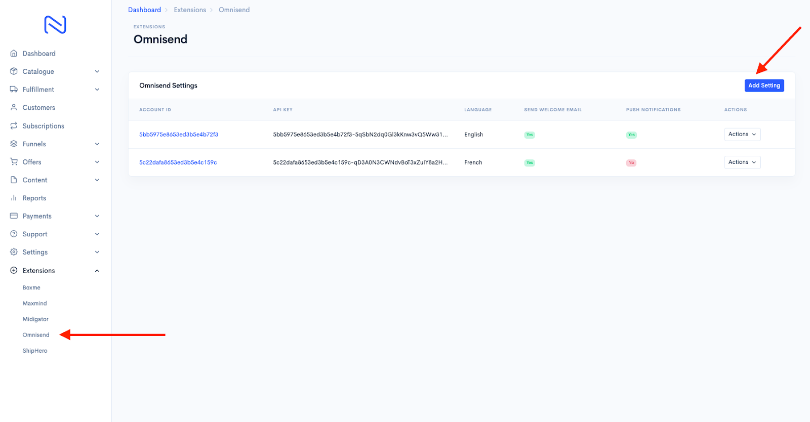
Task: Expand the Catalogue menu chevron
Action: click(97, 71)
